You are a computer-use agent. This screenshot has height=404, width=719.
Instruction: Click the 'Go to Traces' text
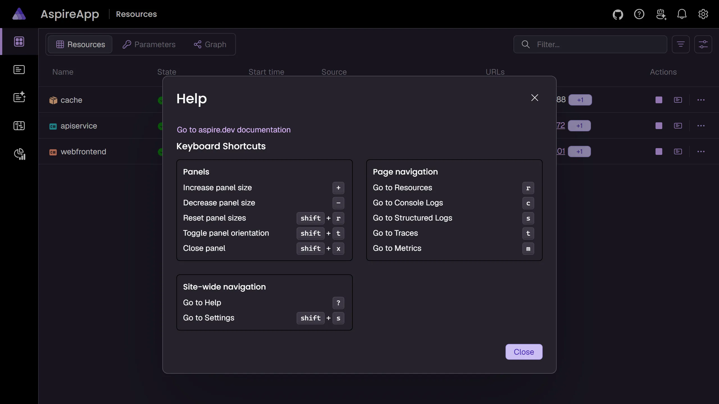[395, 233]
